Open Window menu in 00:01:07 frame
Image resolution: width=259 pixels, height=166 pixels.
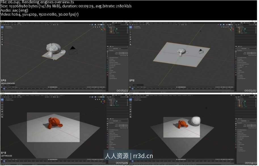pyautogui.click(x=12, y=23)
